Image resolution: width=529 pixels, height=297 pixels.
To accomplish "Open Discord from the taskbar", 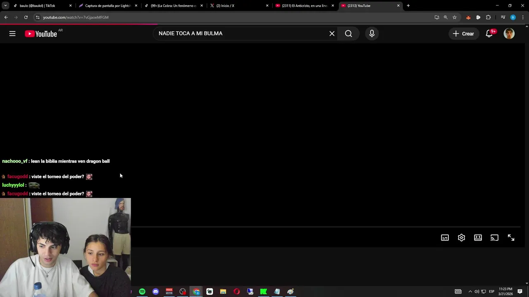I will point(155,292).
